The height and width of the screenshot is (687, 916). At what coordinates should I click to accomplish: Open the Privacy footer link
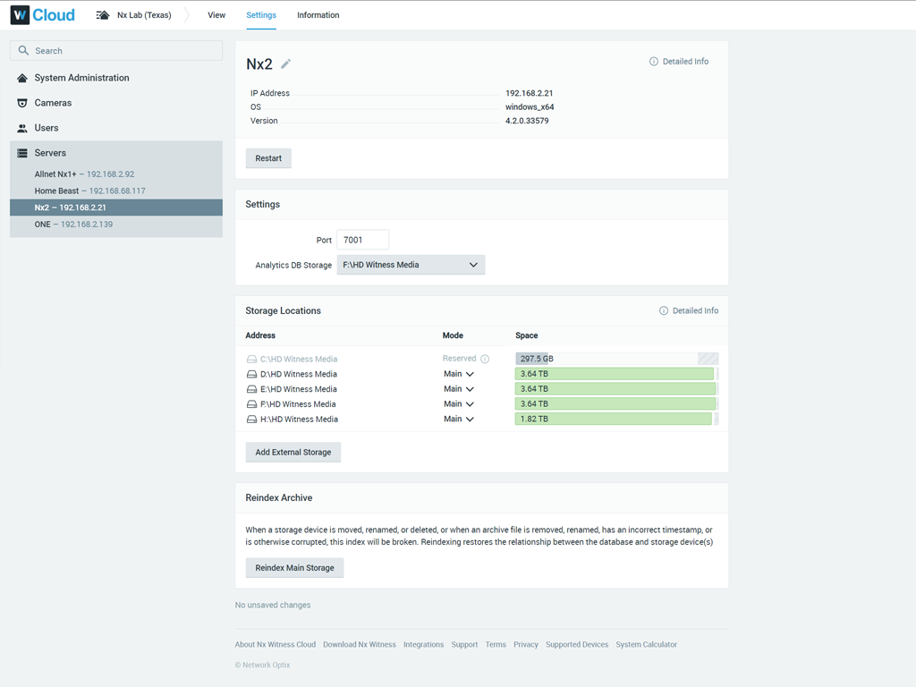526,644
